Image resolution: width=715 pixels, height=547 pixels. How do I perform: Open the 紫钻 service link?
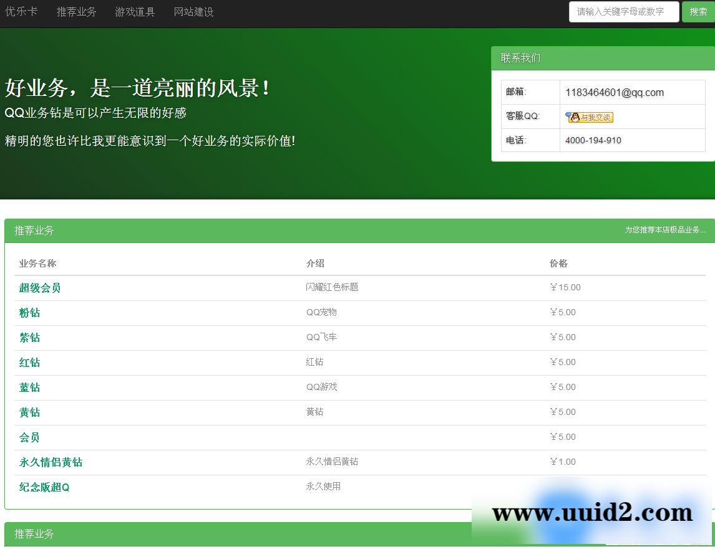pyautogui.click(x=29, y=338)
